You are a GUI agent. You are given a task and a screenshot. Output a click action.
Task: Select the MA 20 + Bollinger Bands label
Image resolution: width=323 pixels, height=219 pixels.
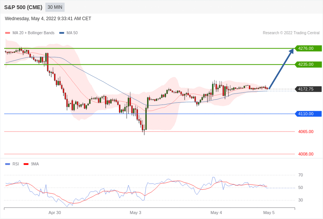pyautogui.click(x=33, y=33)
